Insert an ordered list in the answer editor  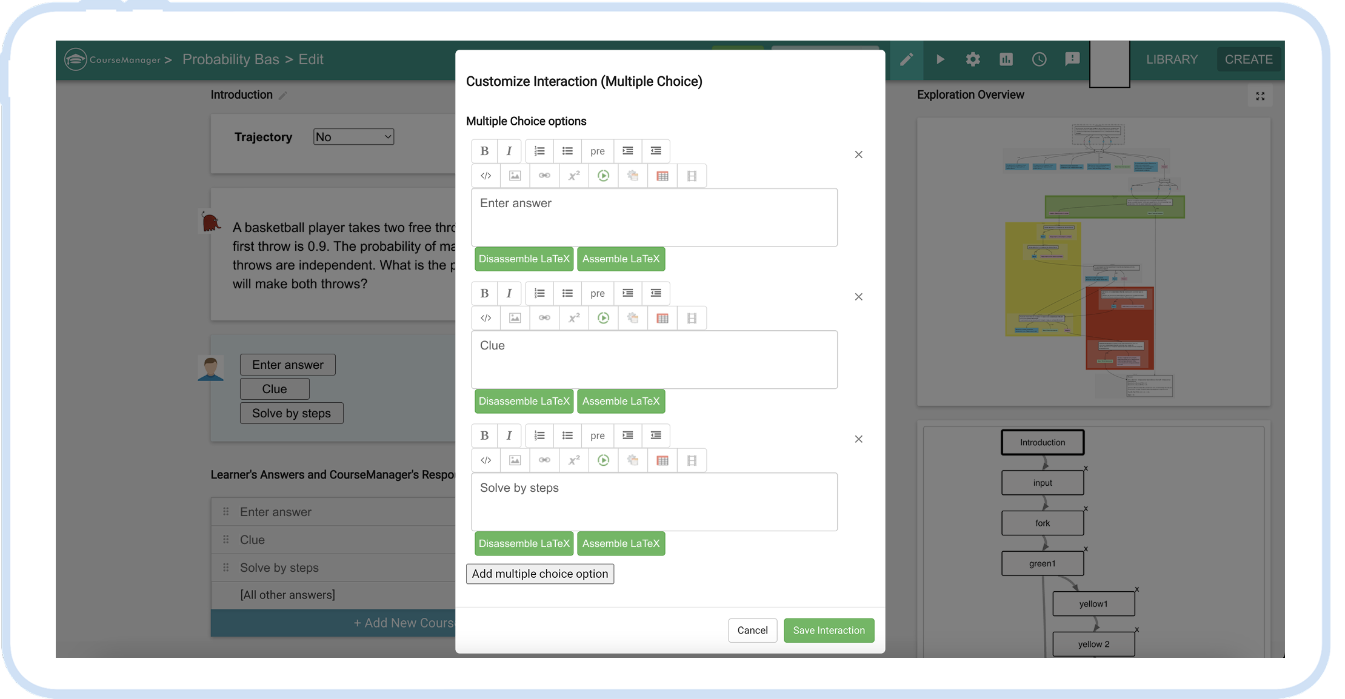pyautogui.click(x=539, y=151)
